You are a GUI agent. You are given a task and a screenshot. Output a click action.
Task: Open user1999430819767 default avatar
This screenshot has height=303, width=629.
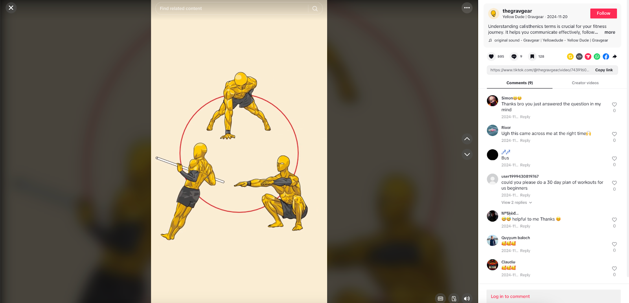point(493,179)
